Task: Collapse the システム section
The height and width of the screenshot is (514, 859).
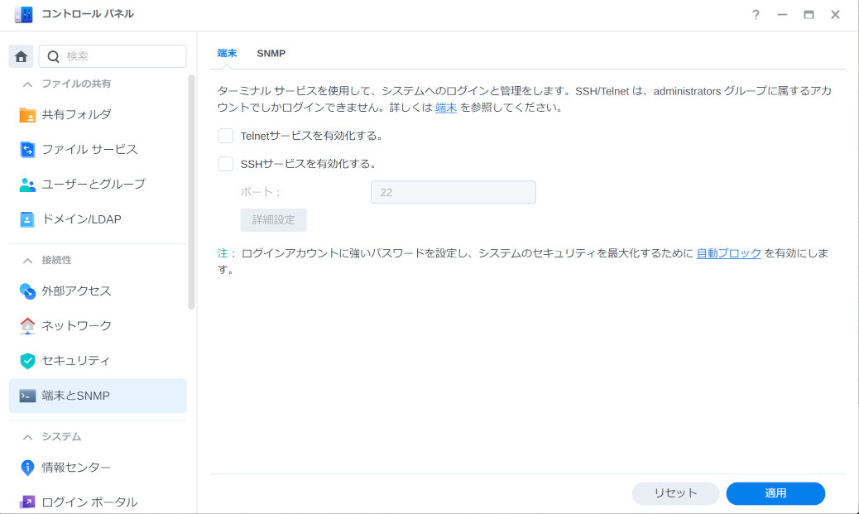Action: point(27,437)
